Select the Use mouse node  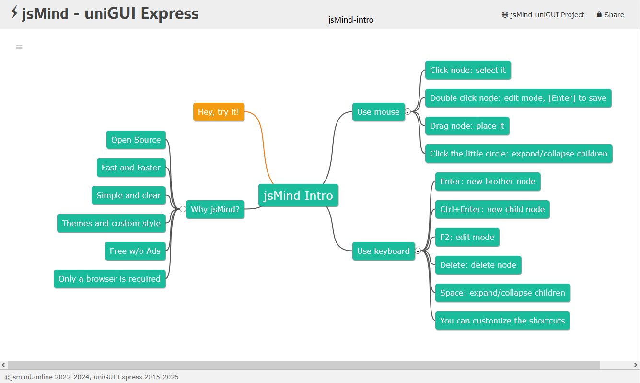pos(378,112)
